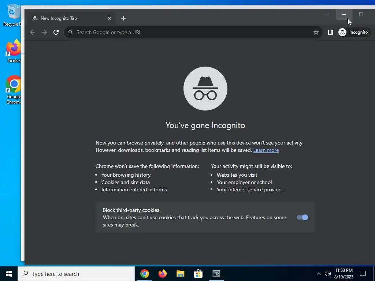Viewport: 375px width, 281px height.
Task: Click the forward navigation arrow
Action: click(x=44, y=32)
